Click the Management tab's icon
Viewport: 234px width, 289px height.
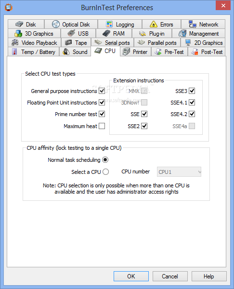[182, 33]
